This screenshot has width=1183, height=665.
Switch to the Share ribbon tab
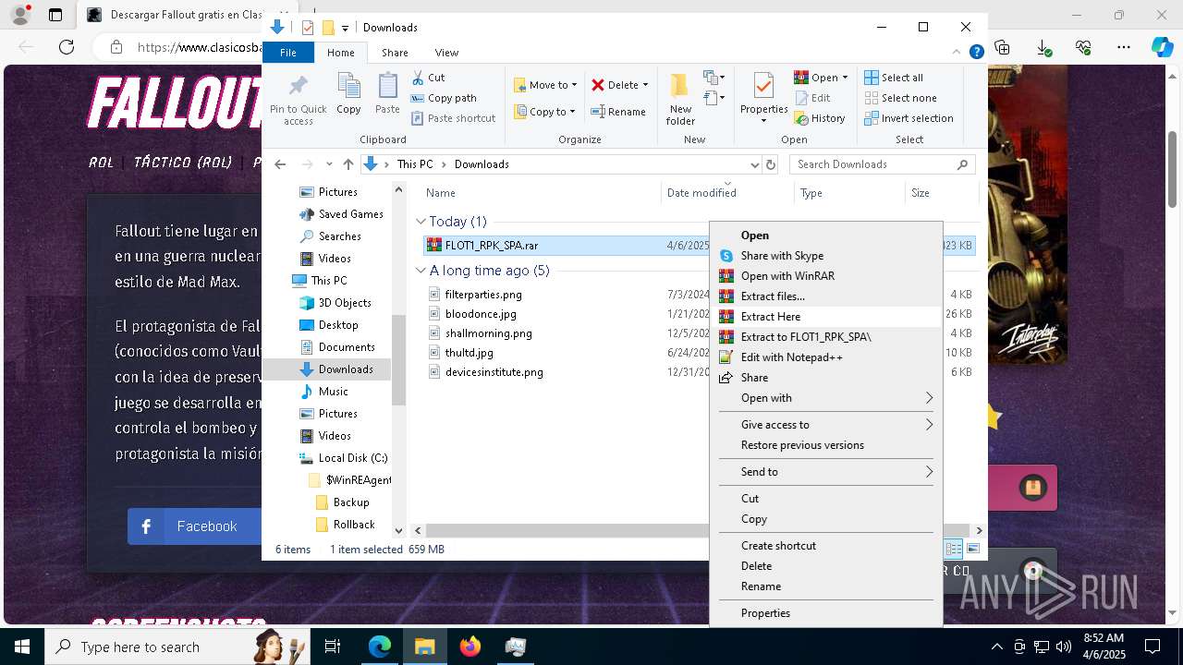click(395, 53)
